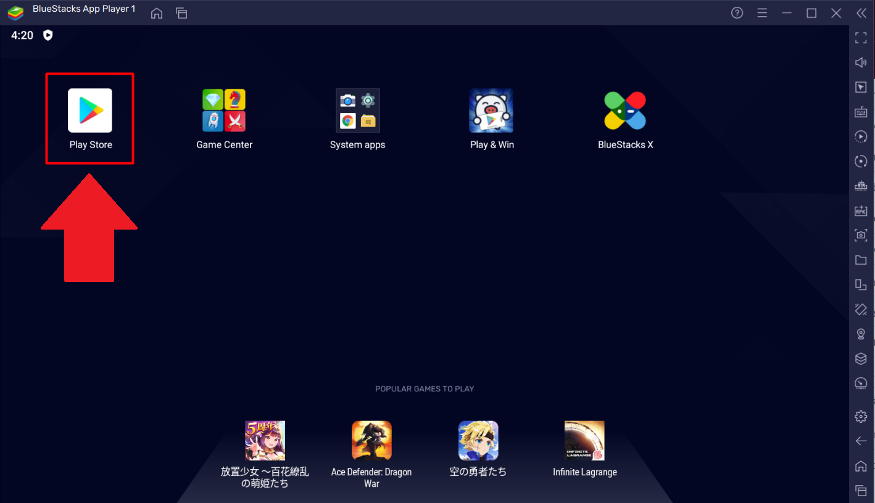The height and width of the screenshot is (503, 875).
Task: Open the multi-instance manager layers icon
Action: point(861,359)
